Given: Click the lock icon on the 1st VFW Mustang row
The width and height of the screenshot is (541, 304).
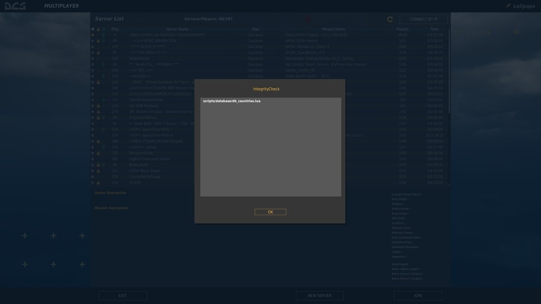Looking at the screenshot, I should [x=98, y=106].
